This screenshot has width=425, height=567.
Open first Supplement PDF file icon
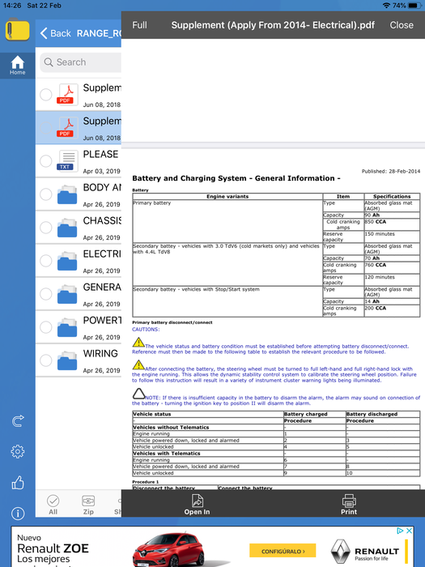pyautogui.click(x=67, y=95)
